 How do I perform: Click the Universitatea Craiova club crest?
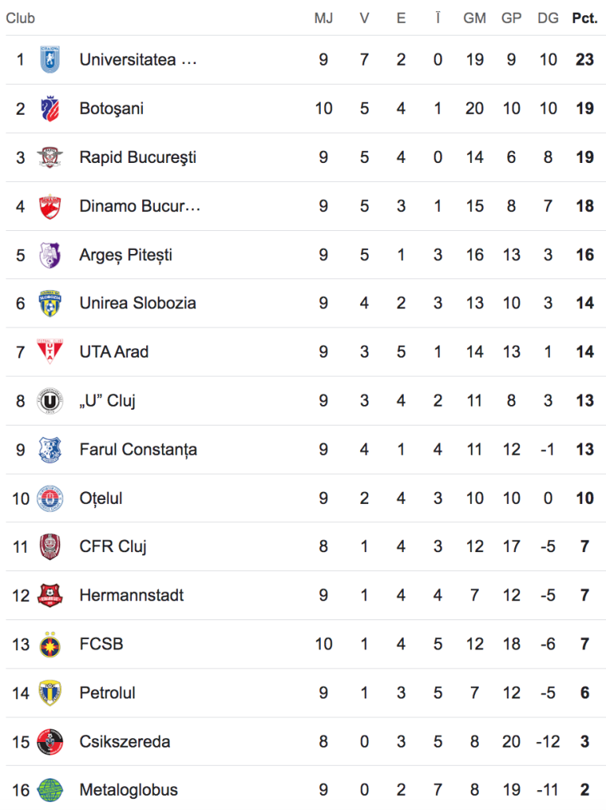pyautogui.click(x=50, y=59)
